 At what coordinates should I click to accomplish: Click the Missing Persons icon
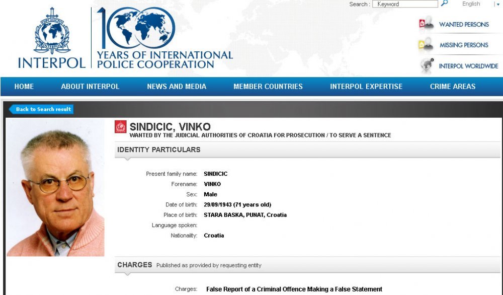click(427, 45)
